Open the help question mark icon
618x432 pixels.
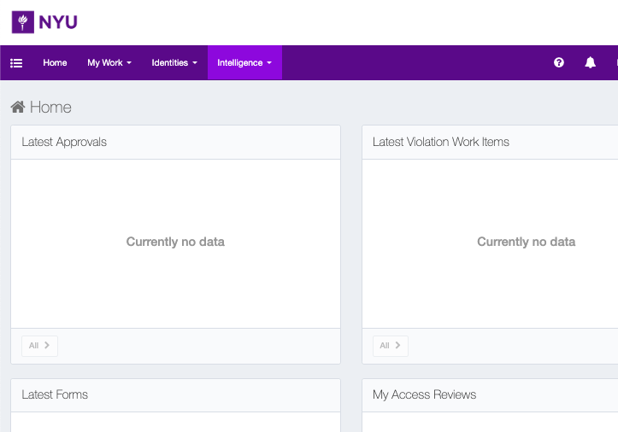point(559,63)
